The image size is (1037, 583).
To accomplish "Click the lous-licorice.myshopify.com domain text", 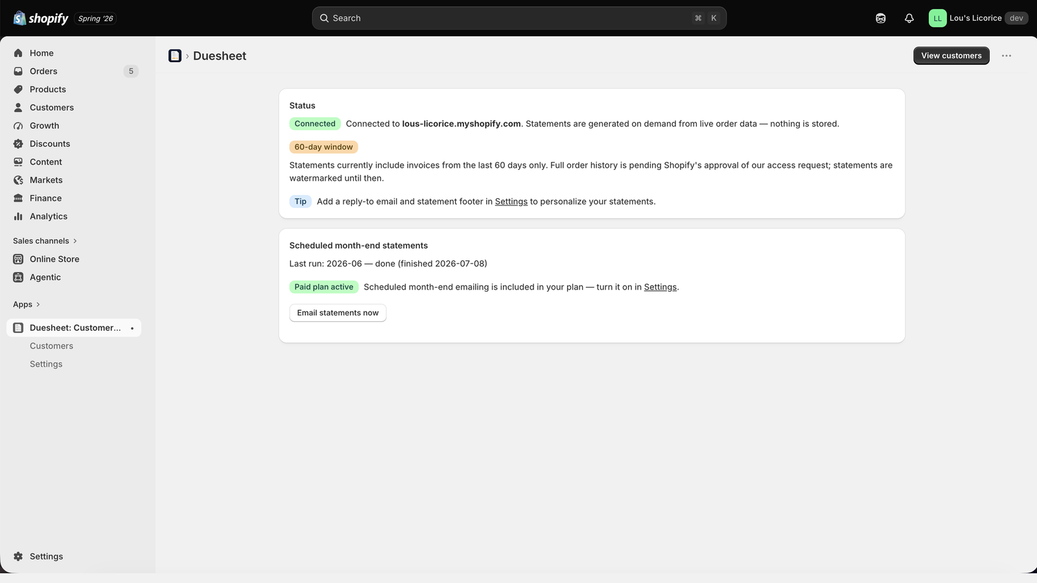I will 461,124.
